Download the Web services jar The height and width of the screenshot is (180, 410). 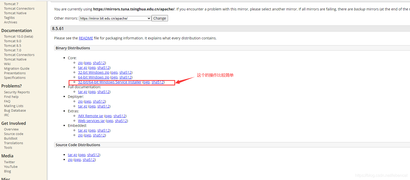[91, 121]
